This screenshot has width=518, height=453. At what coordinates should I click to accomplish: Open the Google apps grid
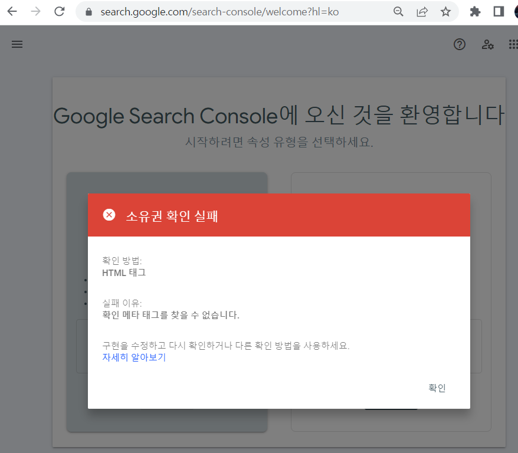coord(513,44)
